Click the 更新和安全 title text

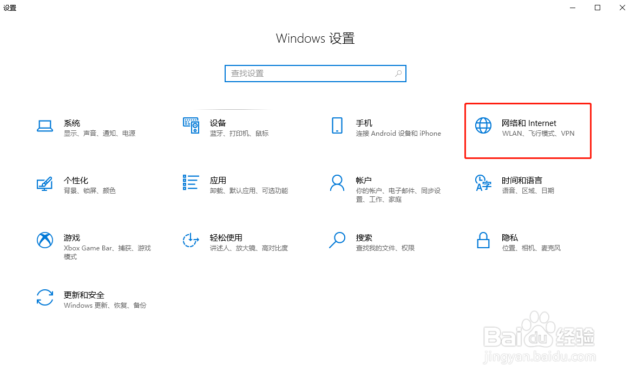click(x=84, y=295)
